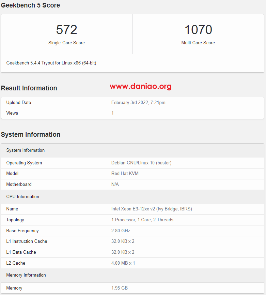The width and height of the screenshot is (266, 295).
Task: Select '1 Processor, 1 Core, 2 Threads'
Action: coord(142,220)
